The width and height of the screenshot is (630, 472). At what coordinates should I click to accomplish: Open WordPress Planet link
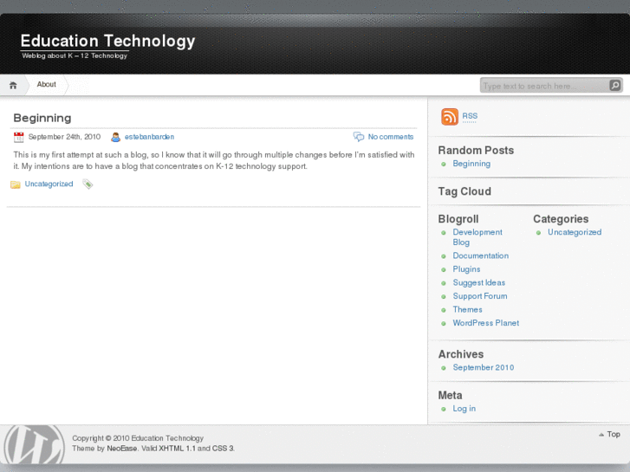(x=486, y=323)
